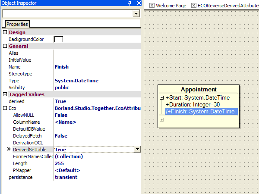
Task: Collapse the General property category
Action: [5, 46]
